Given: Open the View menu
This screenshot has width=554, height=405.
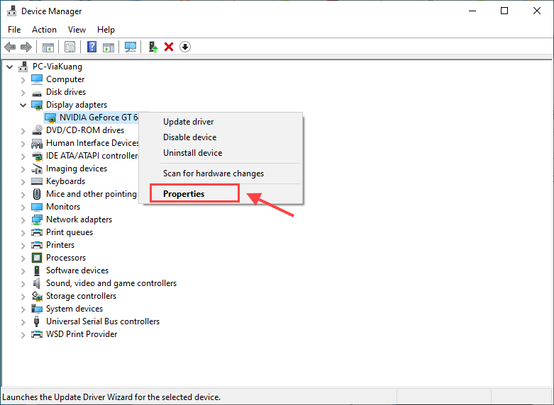Looking at the screenshot, I should click(x=77, y=30).
